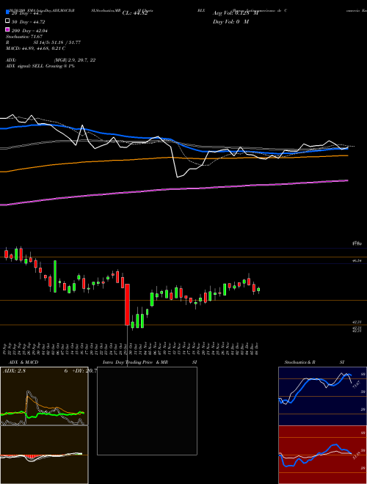Click the 'Stochastics & R' panel title

[299, 362]
